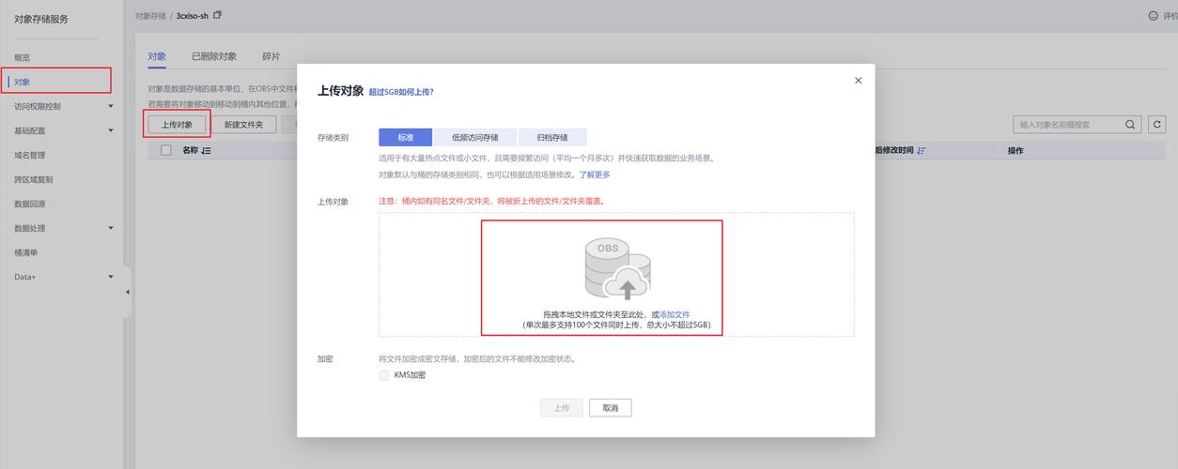Select Archive storage class

coord(552,137)
